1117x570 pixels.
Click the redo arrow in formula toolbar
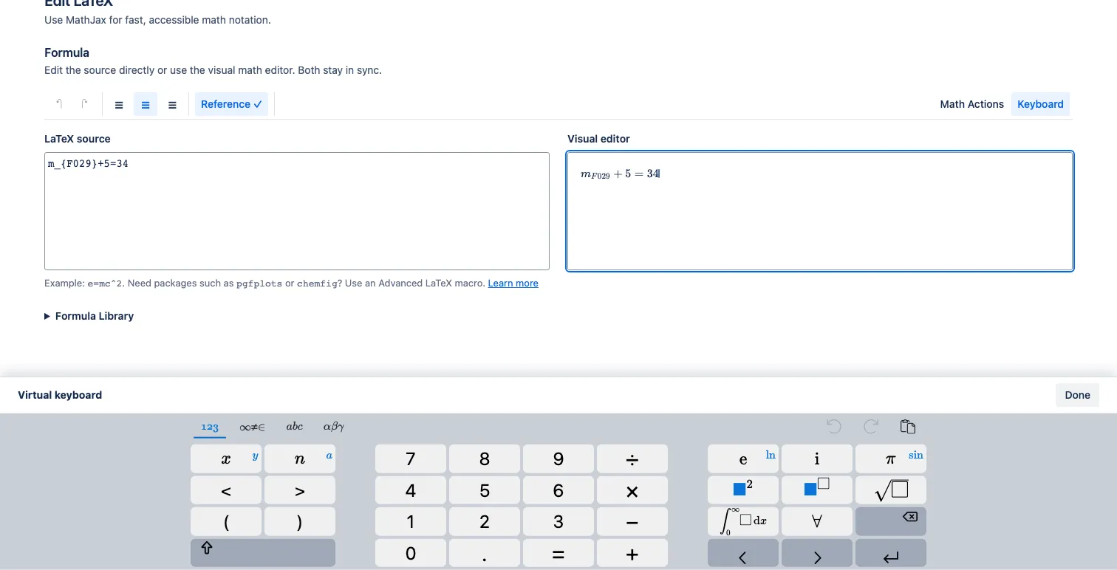click(x=84, y=104)
